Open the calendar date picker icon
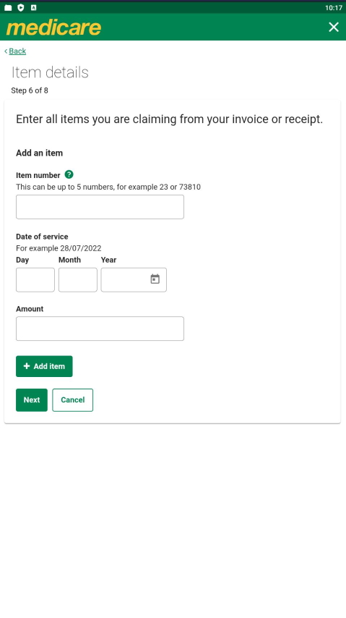The width and height of the screenshot is (346, 618). (x=155, y=279)
